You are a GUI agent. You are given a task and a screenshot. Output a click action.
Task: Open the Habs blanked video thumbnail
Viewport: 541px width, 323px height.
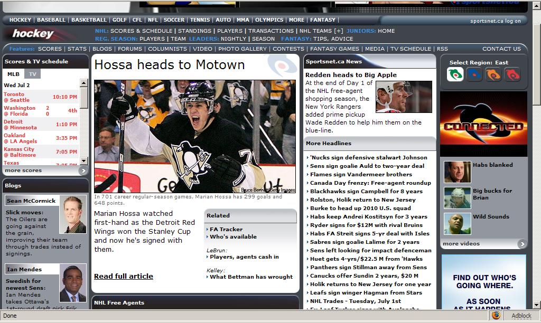(457, 172)
